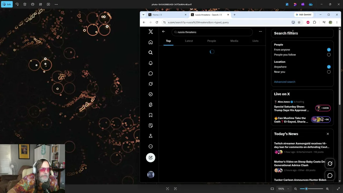
Task: Click the visual search icon in Photos footer
Action: [x=167, y=189]
